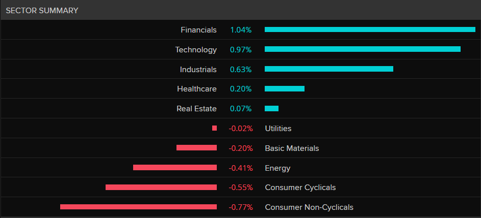Viewport: 481px width, 218px height.
Task: Open the Healthcare sector row
Action: pos(196,89)
